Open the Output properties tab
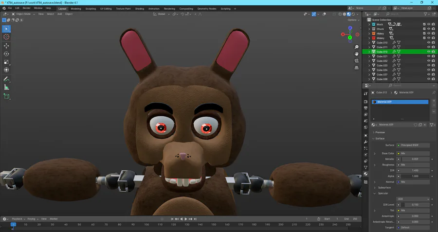438x232 pixels. pos(365,108)
